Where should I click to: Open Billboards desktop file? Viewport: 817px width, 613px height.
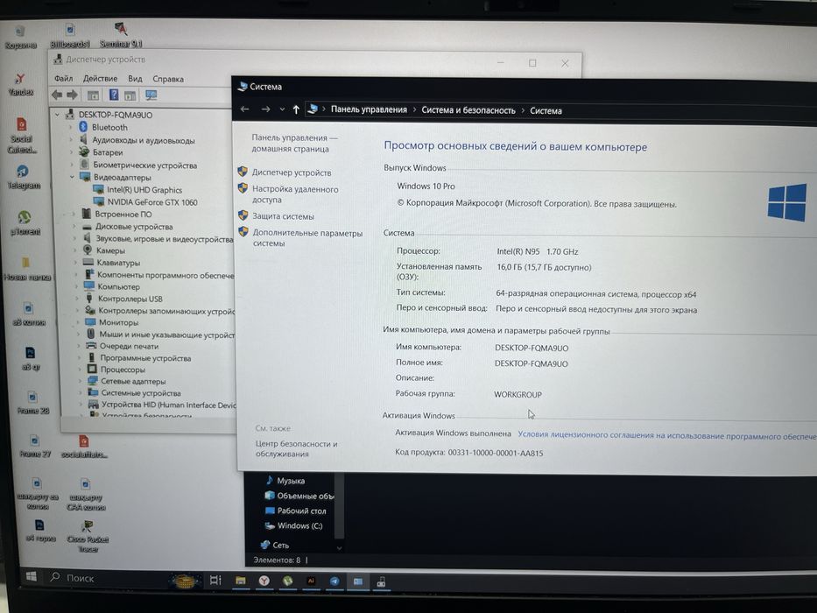tap(70, 37)
